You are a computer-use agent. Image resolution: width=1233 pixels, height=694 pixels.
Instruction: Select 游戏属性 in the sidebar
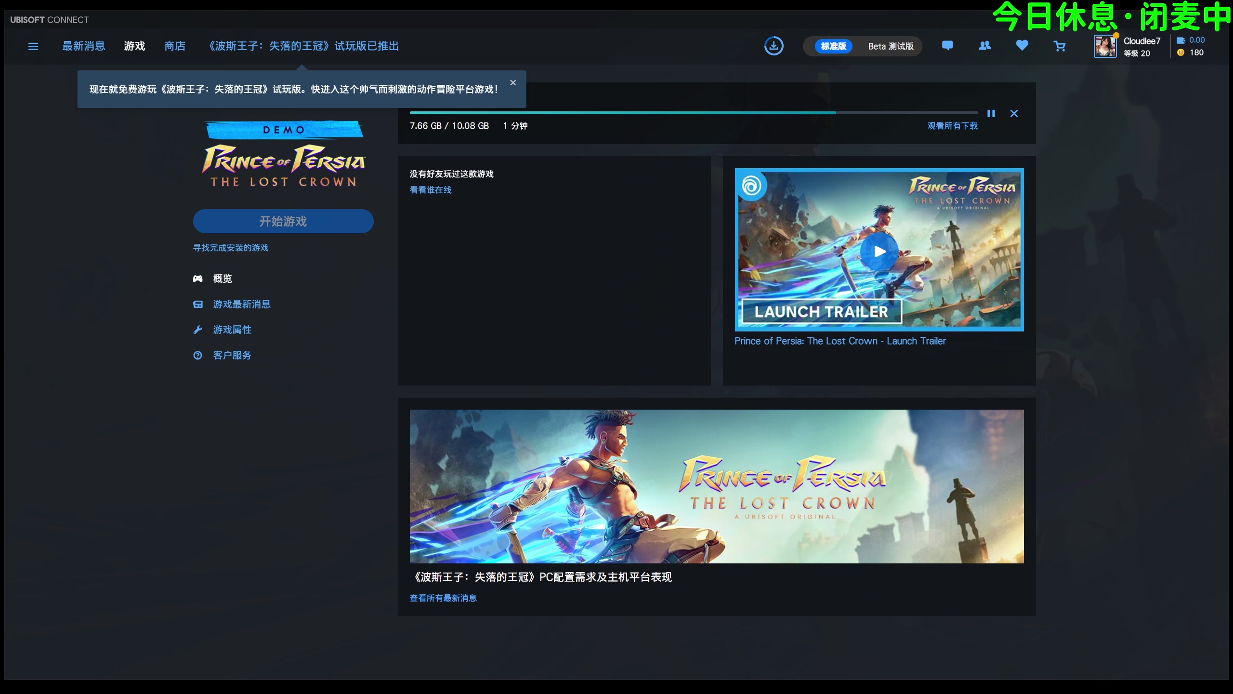coord(232,330)
